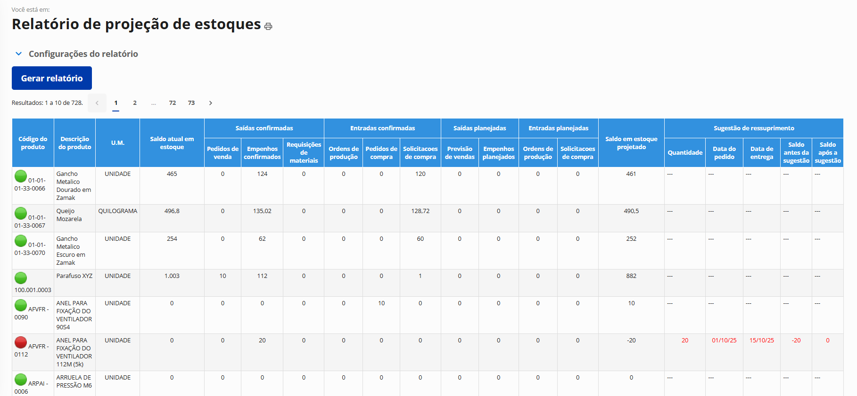The width and height of the screenshot is (857, 396).
Task: Jump to results page 73
Action: [x=191, y=103]
